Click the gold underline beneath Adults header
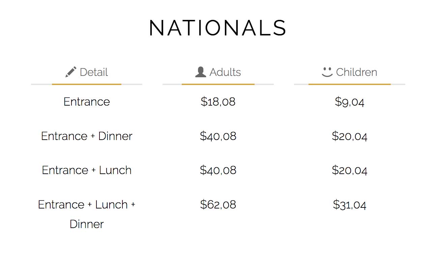 (218, 84)
